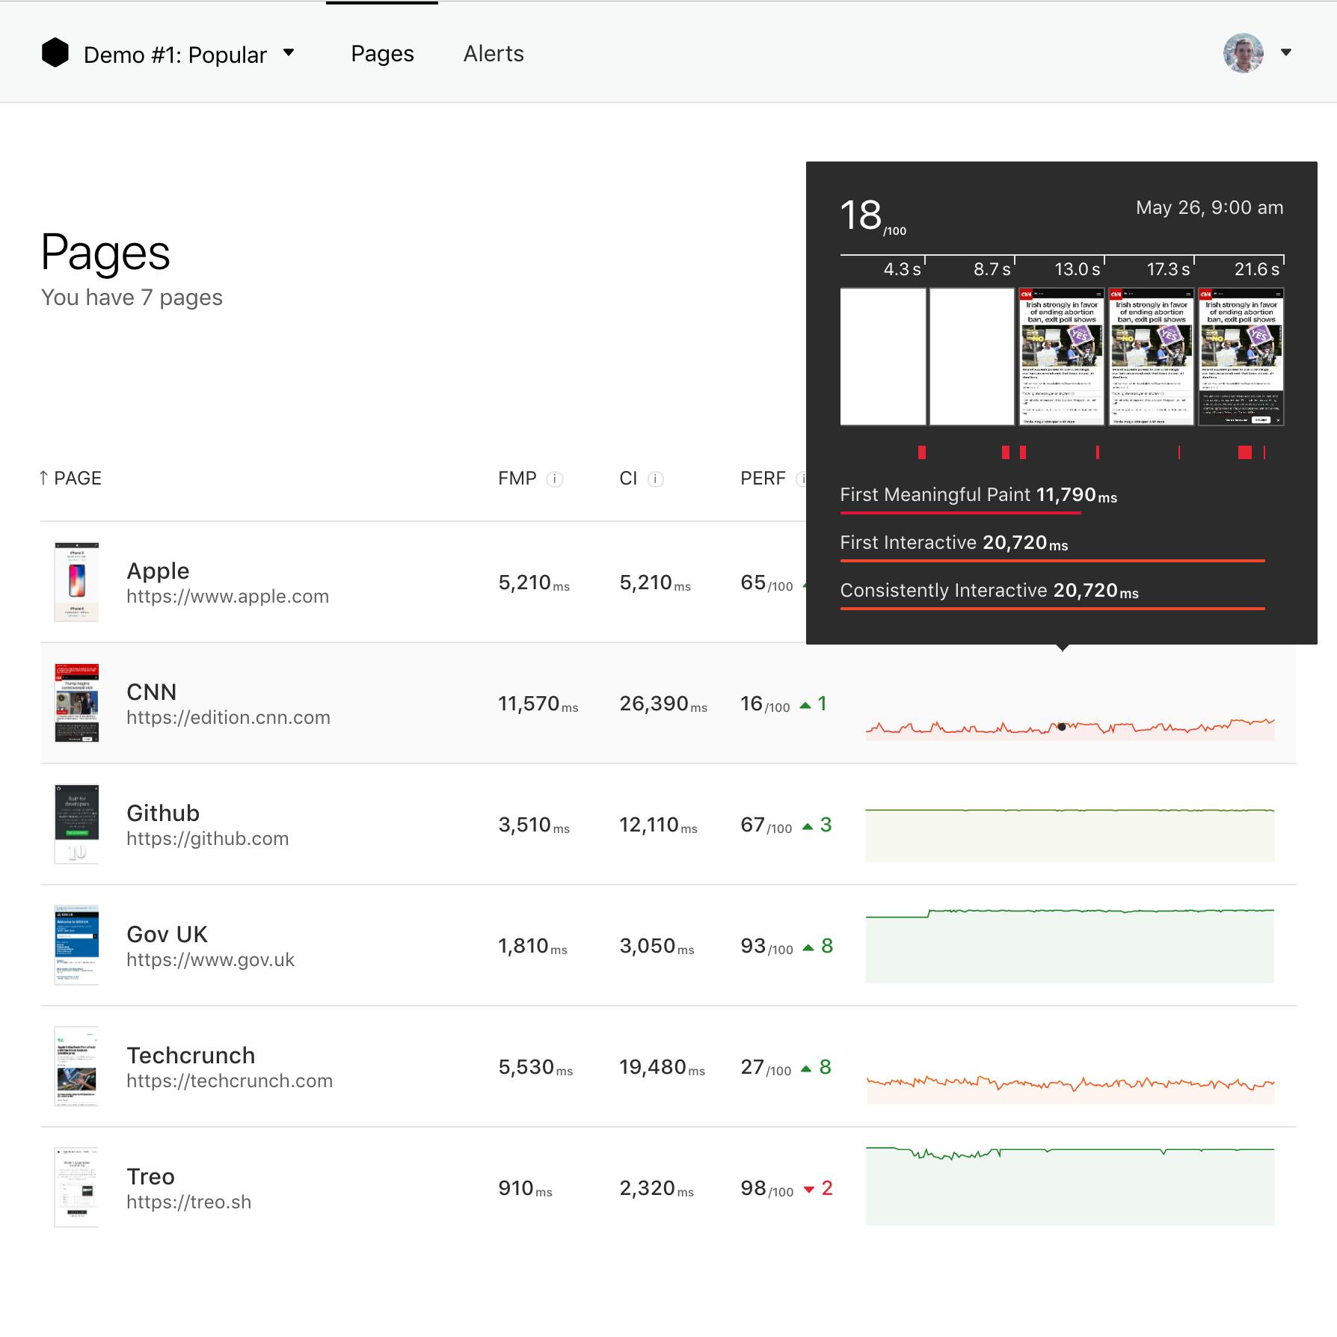The height and width of the screenshot is (1337, 1337).
Task: Click CNN CI value 26,390 ms
Action: pos(663,704)
